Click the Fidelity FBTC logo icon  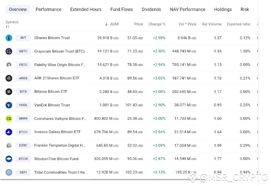point(9,65)
